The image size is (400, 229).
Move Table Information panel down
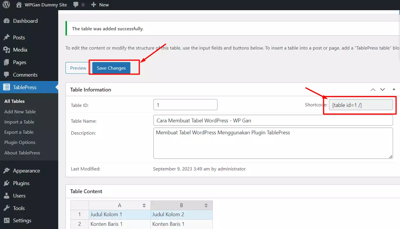383,89
